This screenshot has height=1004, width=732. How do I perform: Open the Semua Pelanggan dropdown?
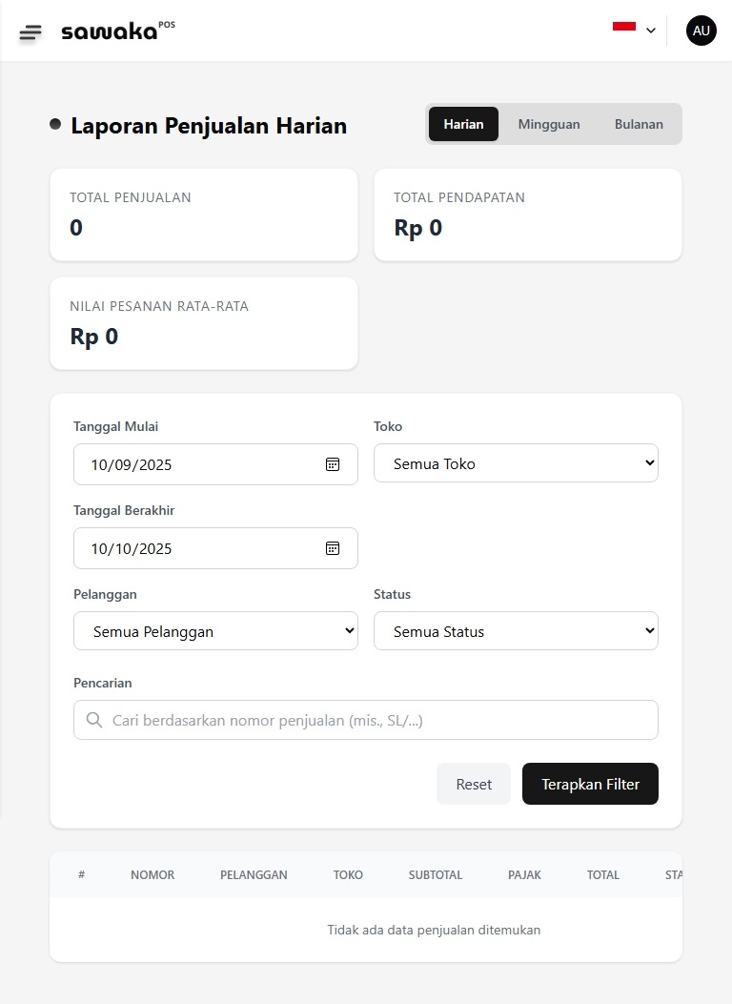pyautogui.click(x=215, y=631)
